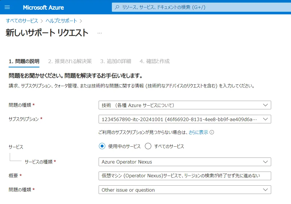
Task: Open the ellipsis menu next to page title
Action: pos(100,33)
